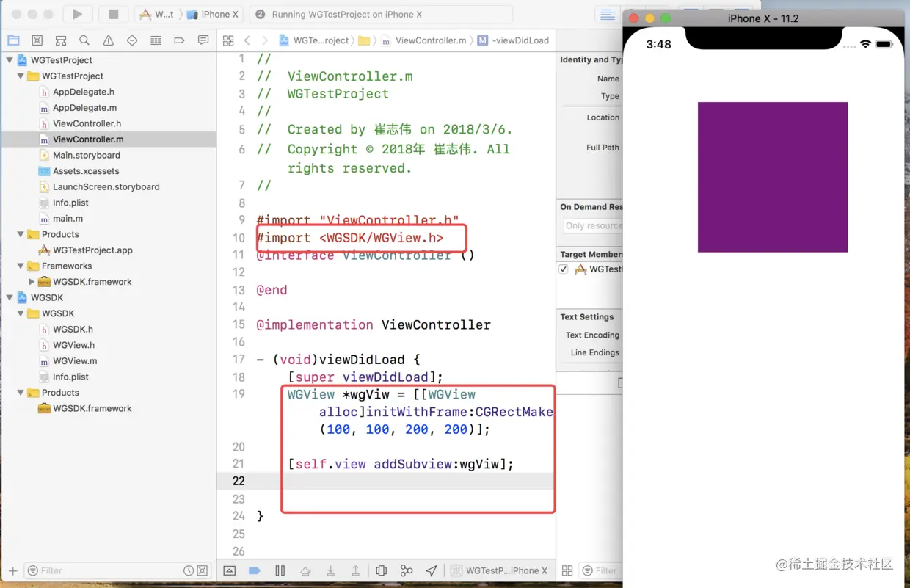This screenshot has height=588, width=910.
Task: Expand WGSDK.framework under Frameworks
Action: click(x=32, y=282)
